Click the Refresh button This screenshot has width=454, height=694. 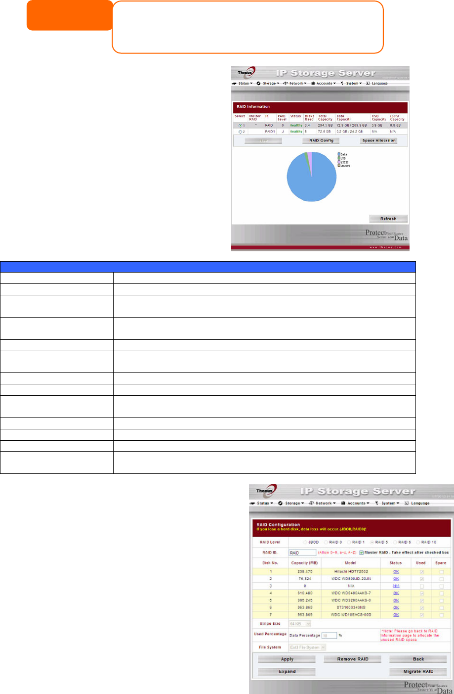[x=388, y=219]
